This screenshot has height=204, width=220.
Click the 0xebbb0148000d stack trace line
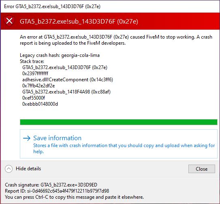tap(40, 104)
